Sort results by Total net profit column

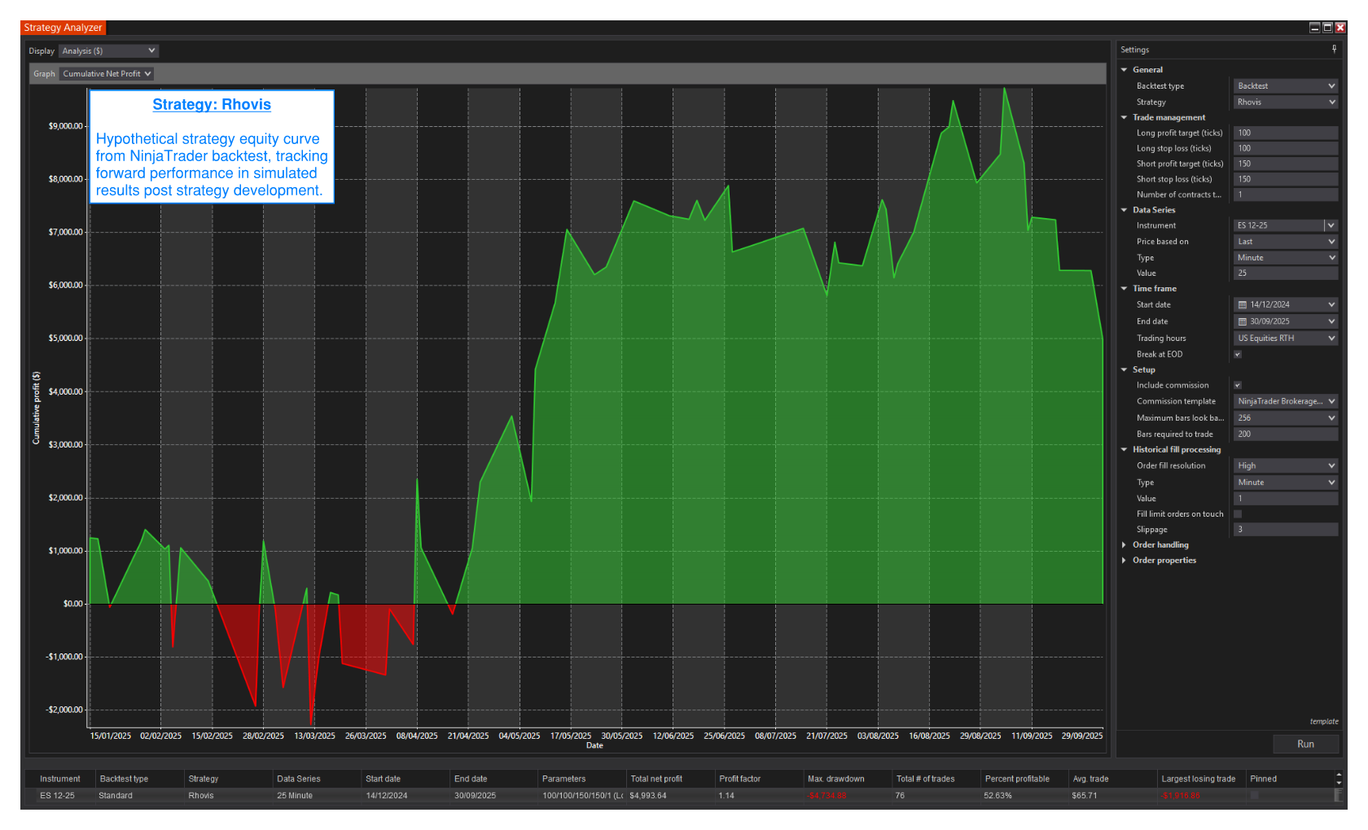tap(656, 779)
